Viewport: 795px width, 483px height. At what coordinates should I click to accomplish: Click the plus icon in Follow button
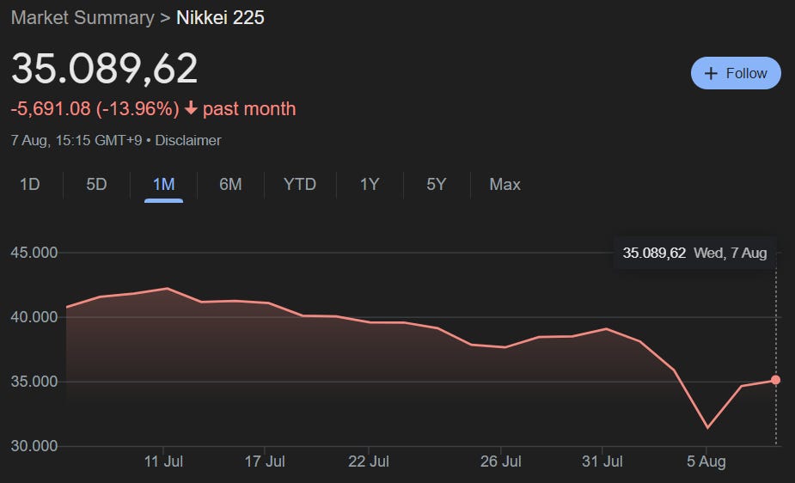click(711, 74)
